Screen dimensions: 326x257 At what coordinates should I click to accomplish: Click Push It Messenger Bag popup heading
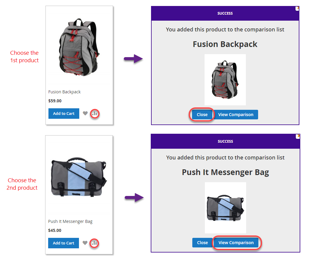[226, 172]
